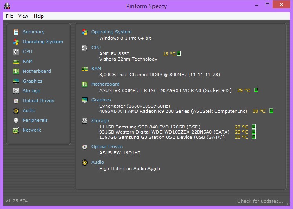293x209 pixels.
Task: Click the Peripherals mouse icon in sidebar
Action: pos(16,120)
